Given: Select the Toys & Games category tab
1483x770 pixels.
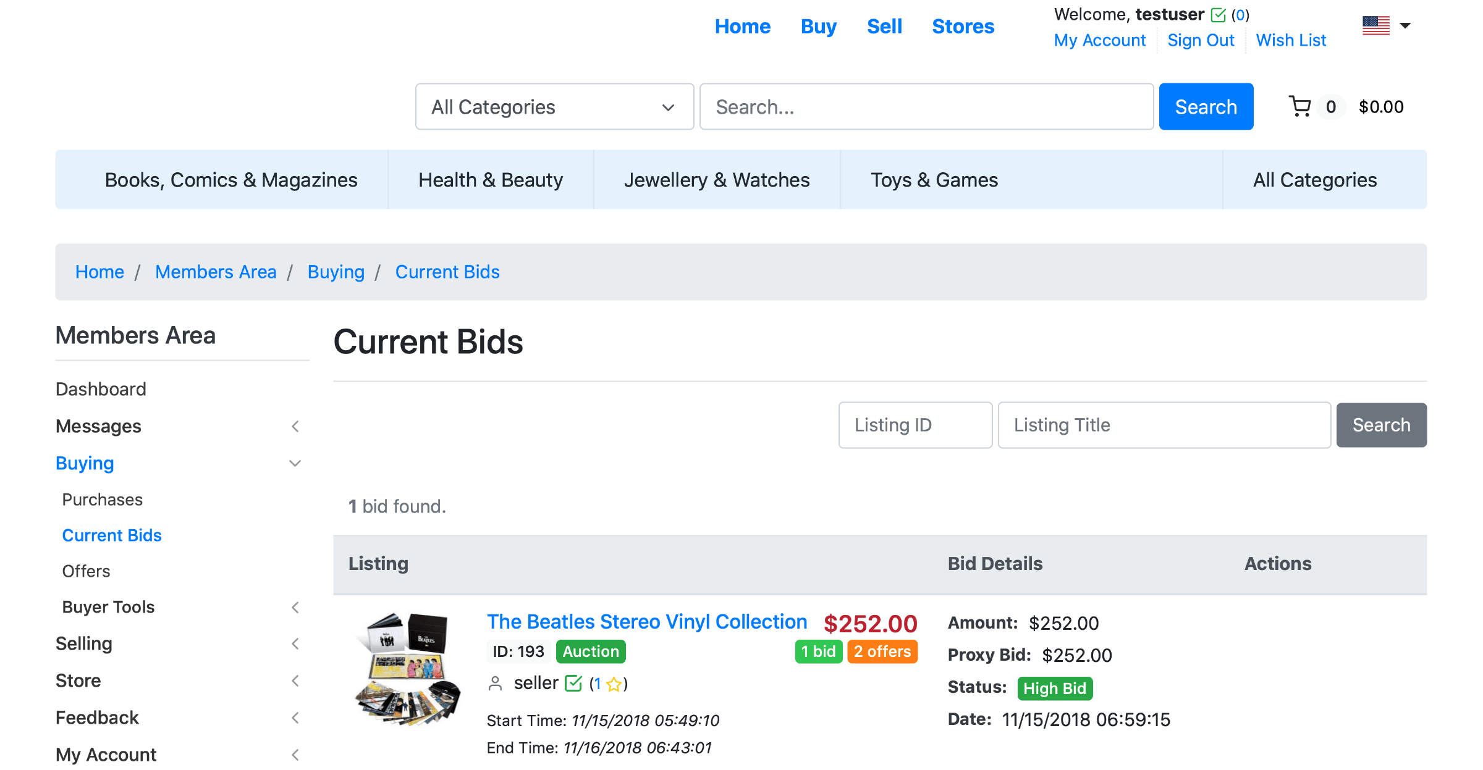Looking at the screenshot, I should (934, 180).
